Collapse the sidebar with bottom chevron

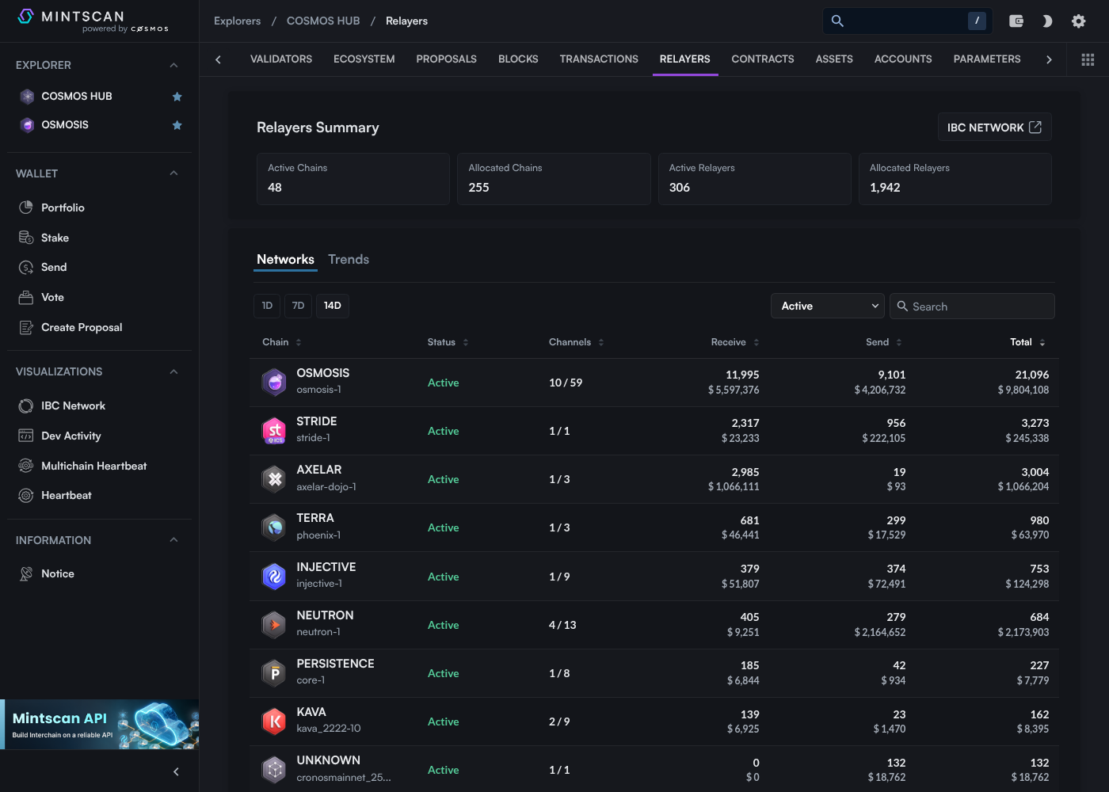[x=176, y=771]
